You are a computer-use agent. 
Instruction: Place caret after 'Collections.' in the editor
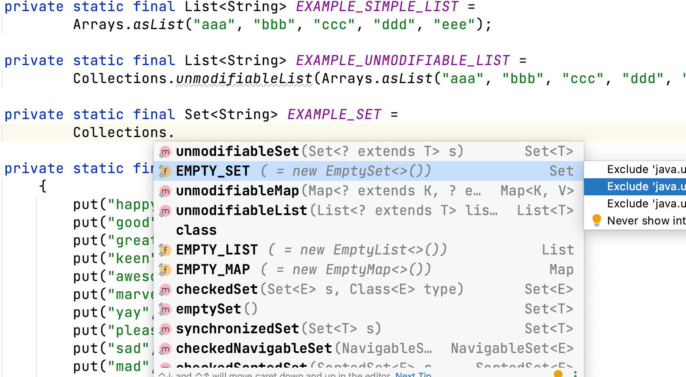click(x=175, y=133)
